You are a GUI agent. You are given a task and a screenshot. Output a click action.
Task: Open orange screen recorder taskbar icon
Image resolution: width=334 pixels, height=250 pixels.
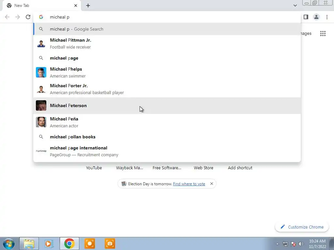coord(90,243)
